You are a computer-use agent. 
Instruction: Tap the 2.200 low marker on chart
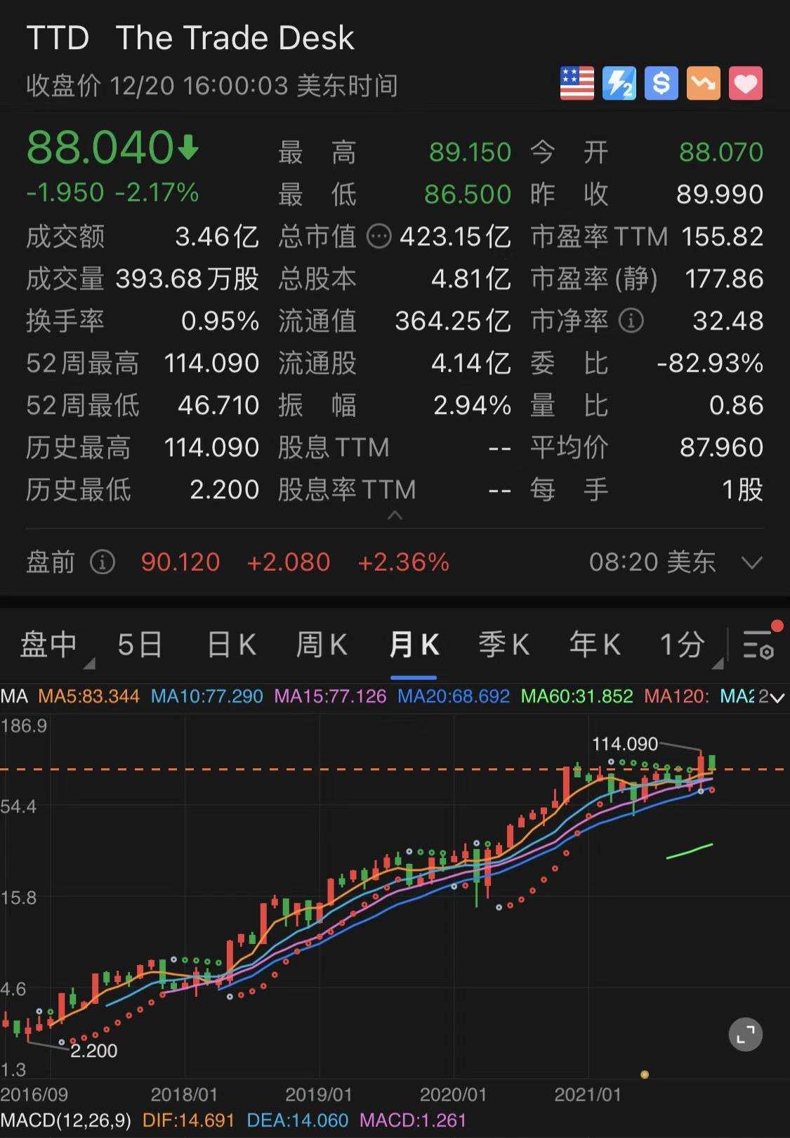point(94,1051)
